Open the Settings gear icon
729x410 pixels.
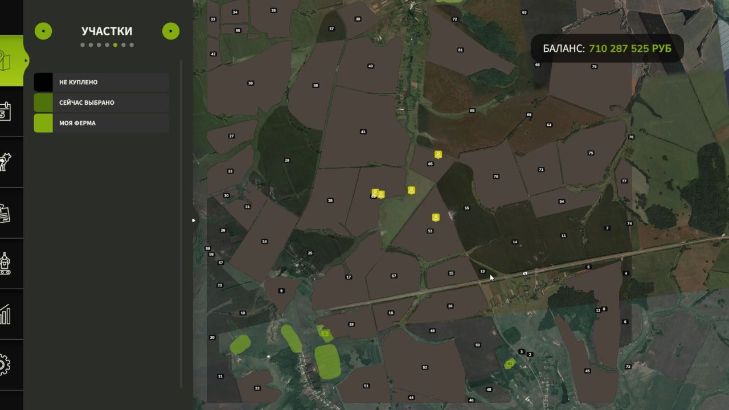tap(5, 364)
